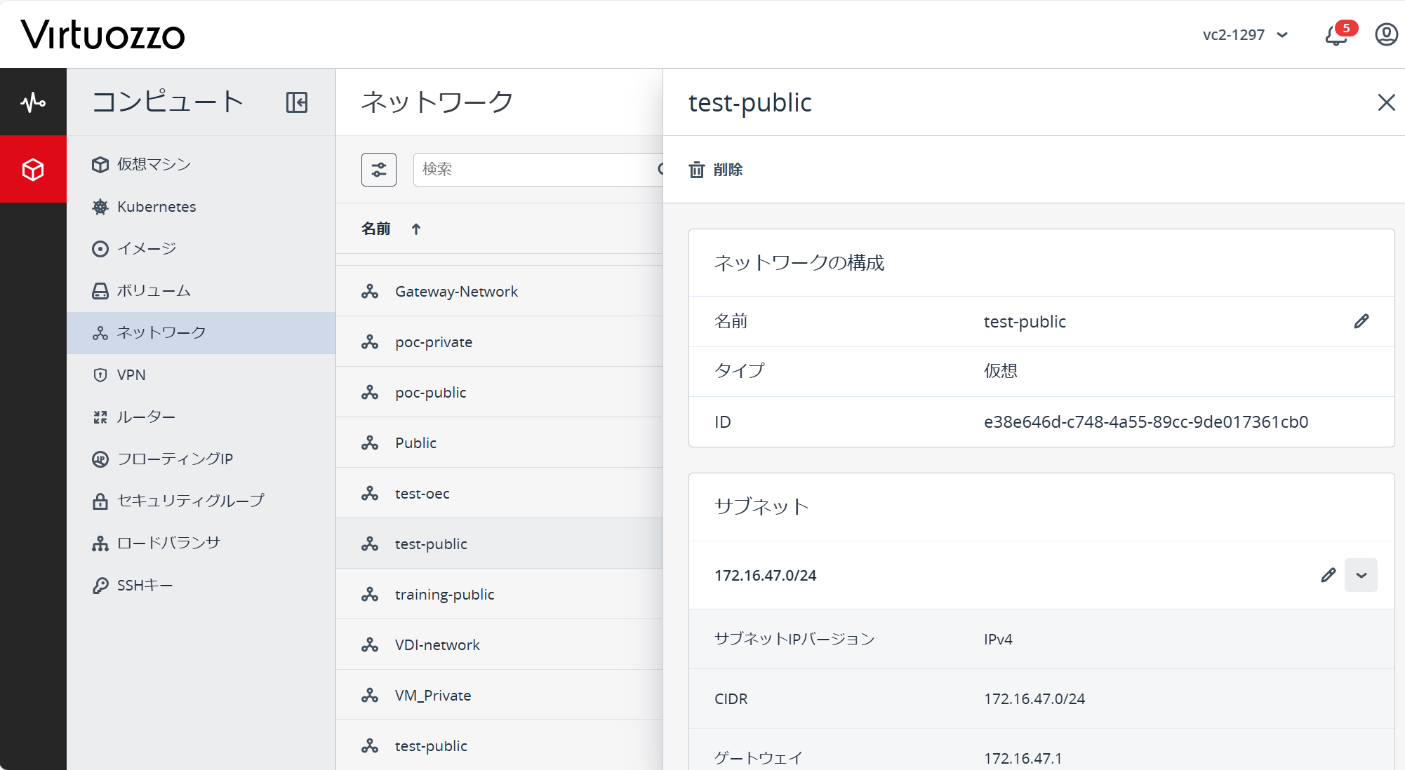The image size is (1405, 770).
Task: Click the network search field
Action: tap(533, 170)
